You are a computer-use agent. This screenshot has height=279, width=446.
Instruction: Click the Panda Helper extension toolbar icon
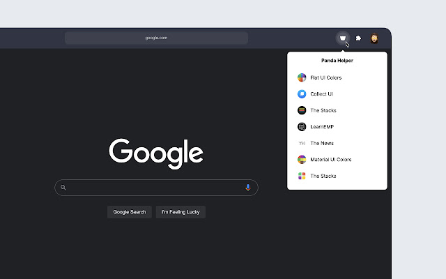pos(343,38)
